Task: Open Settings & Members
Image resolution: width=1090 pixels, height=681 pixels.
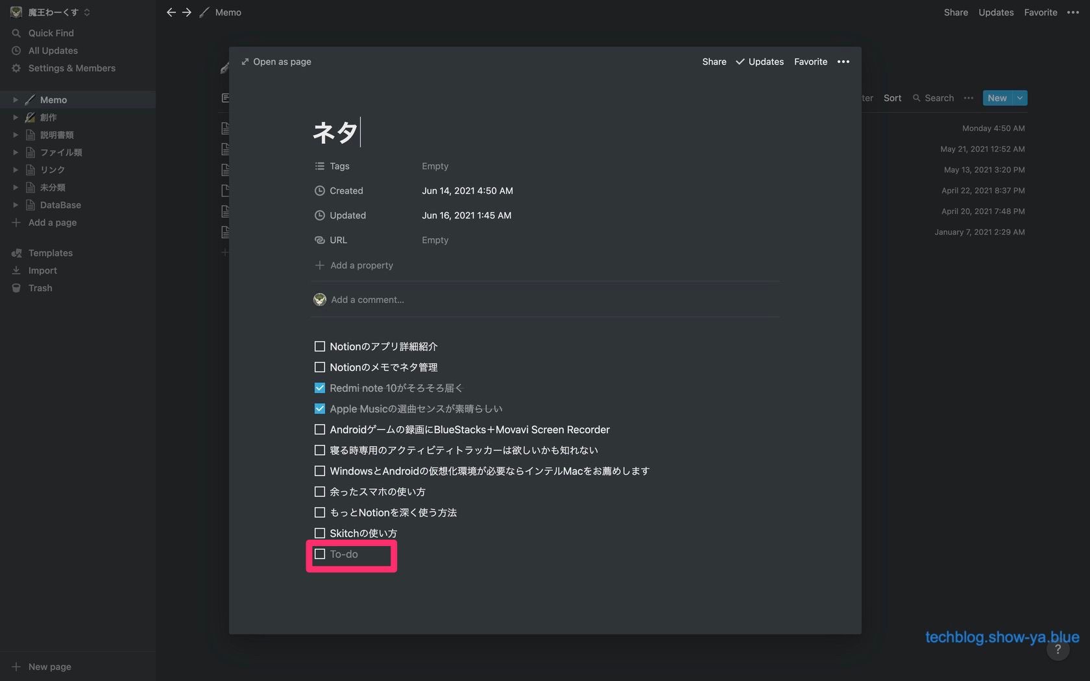Action: pos(71,68)
